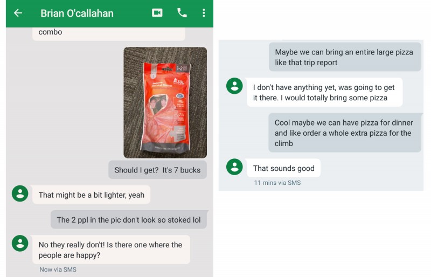Tap avatar beside 'I don't have anything yet'

coord(234,86)
